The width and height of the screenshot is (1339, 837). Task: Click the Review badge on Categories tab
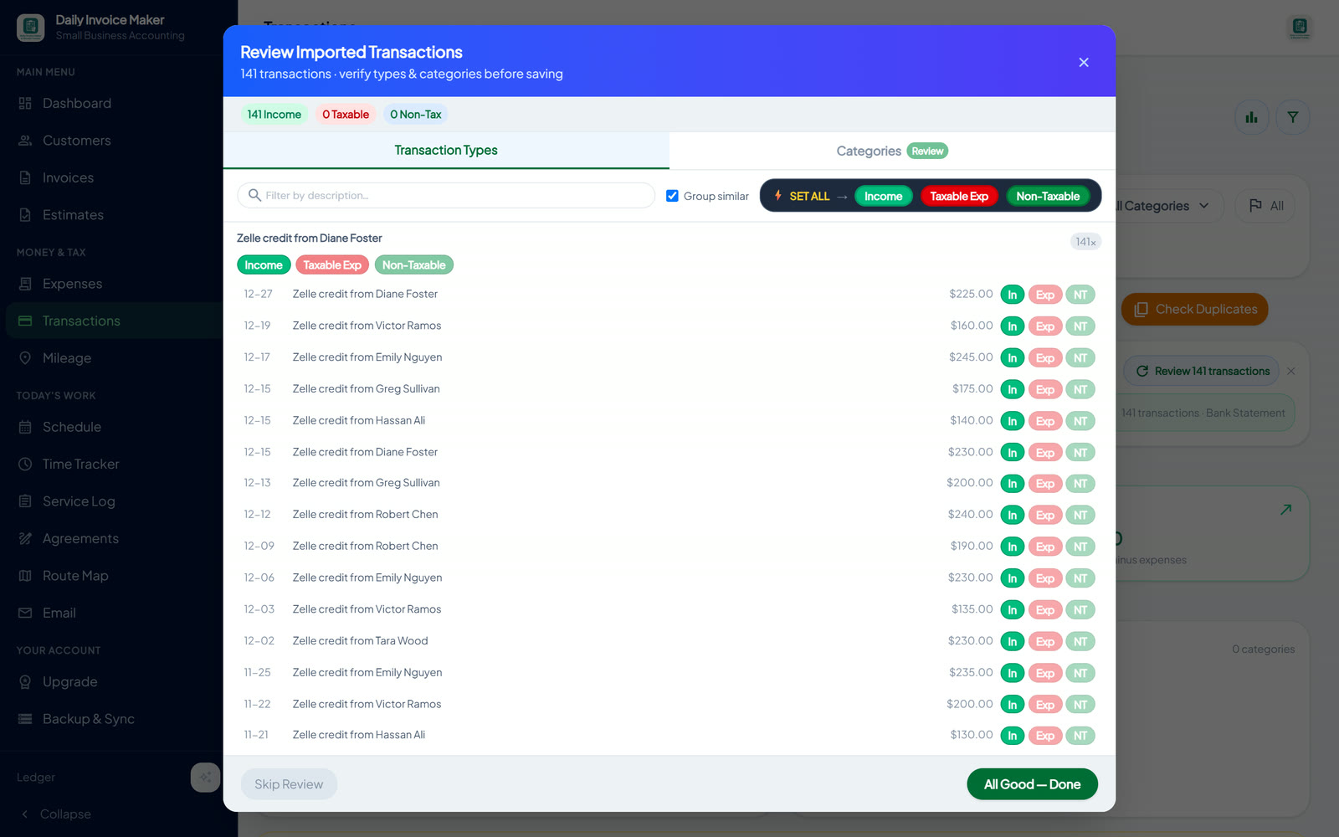(927, 151)
